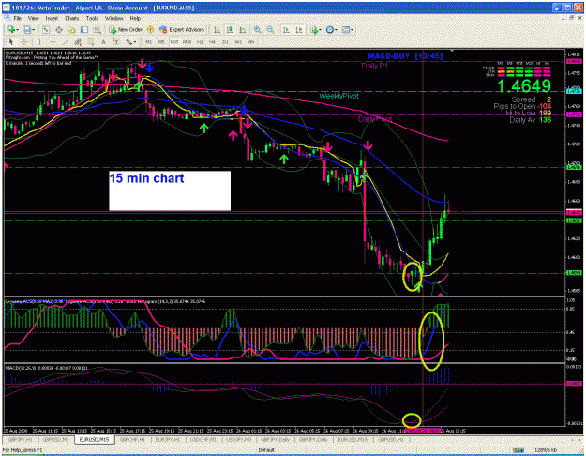Expand the New Chart dropdown arrow
The image size is (586, 456).
(17, 30)
